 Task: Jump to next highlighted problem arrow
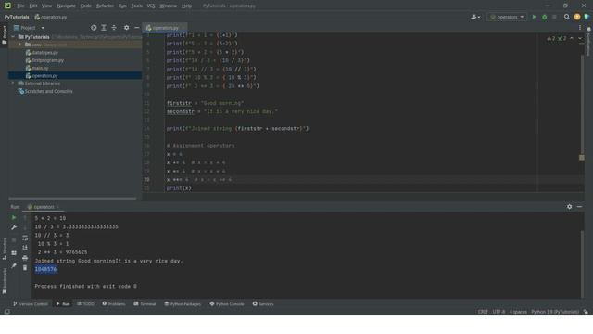[580, 38]
